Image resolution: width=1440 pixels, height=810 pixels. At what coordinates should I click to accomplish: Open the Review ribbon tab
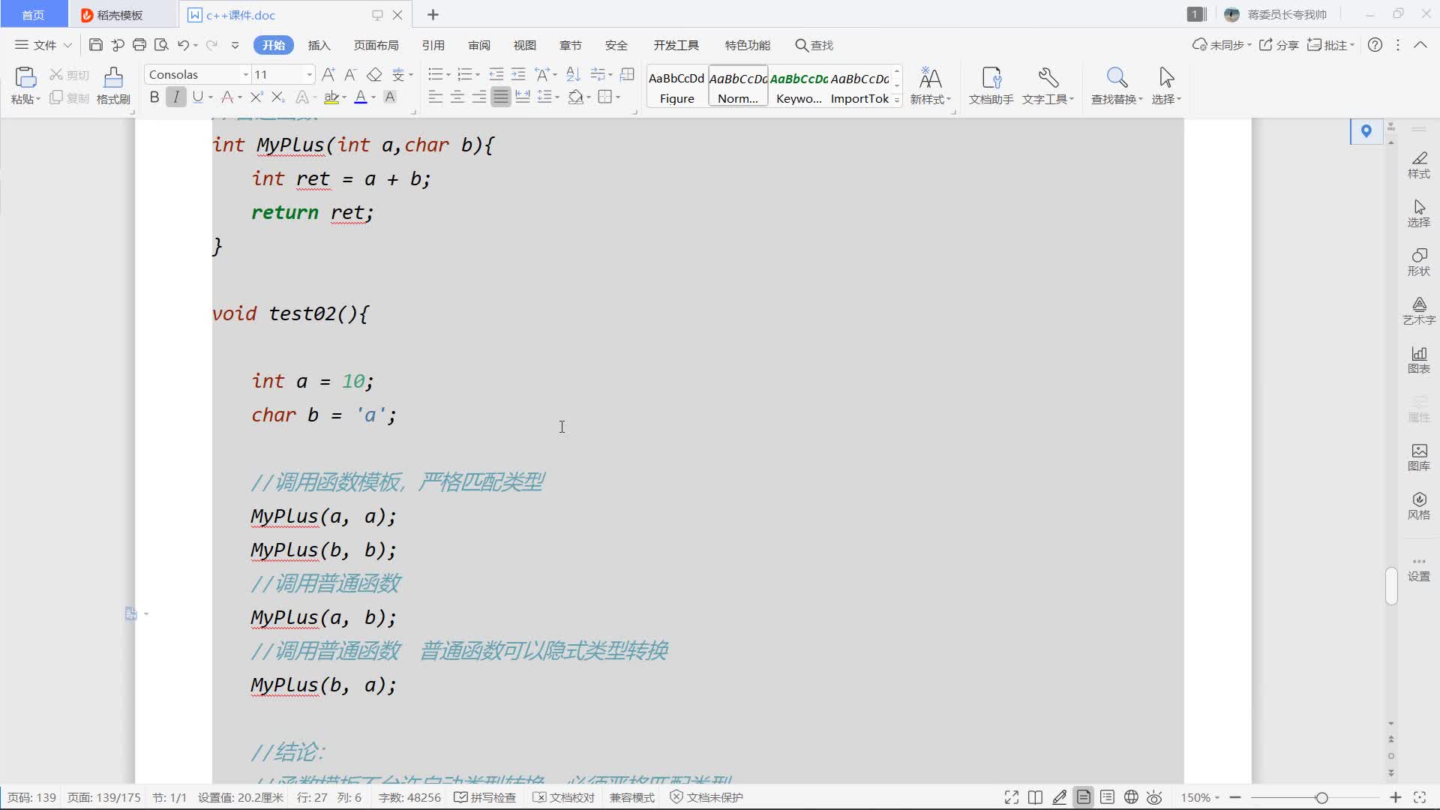coord(479,45)
